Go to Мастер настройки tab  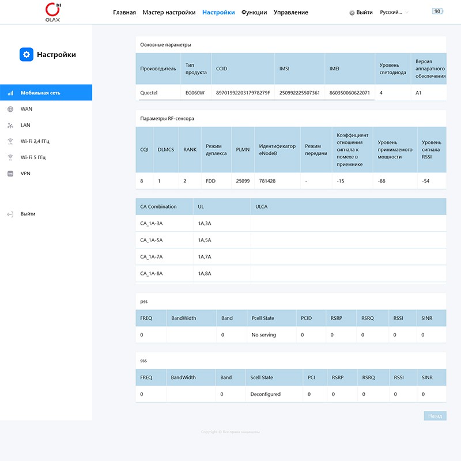[169, 12]
